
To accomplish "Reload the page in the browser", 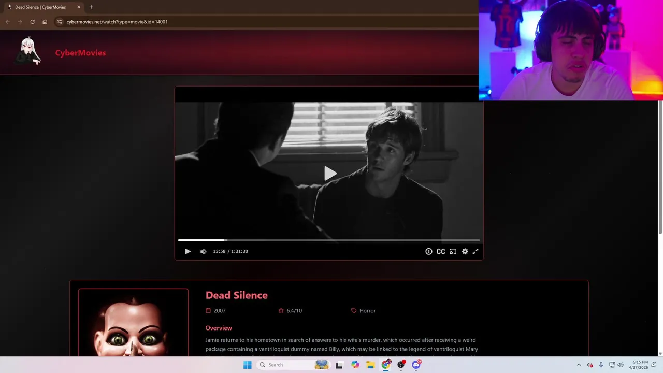I will (x=32, y=22).
